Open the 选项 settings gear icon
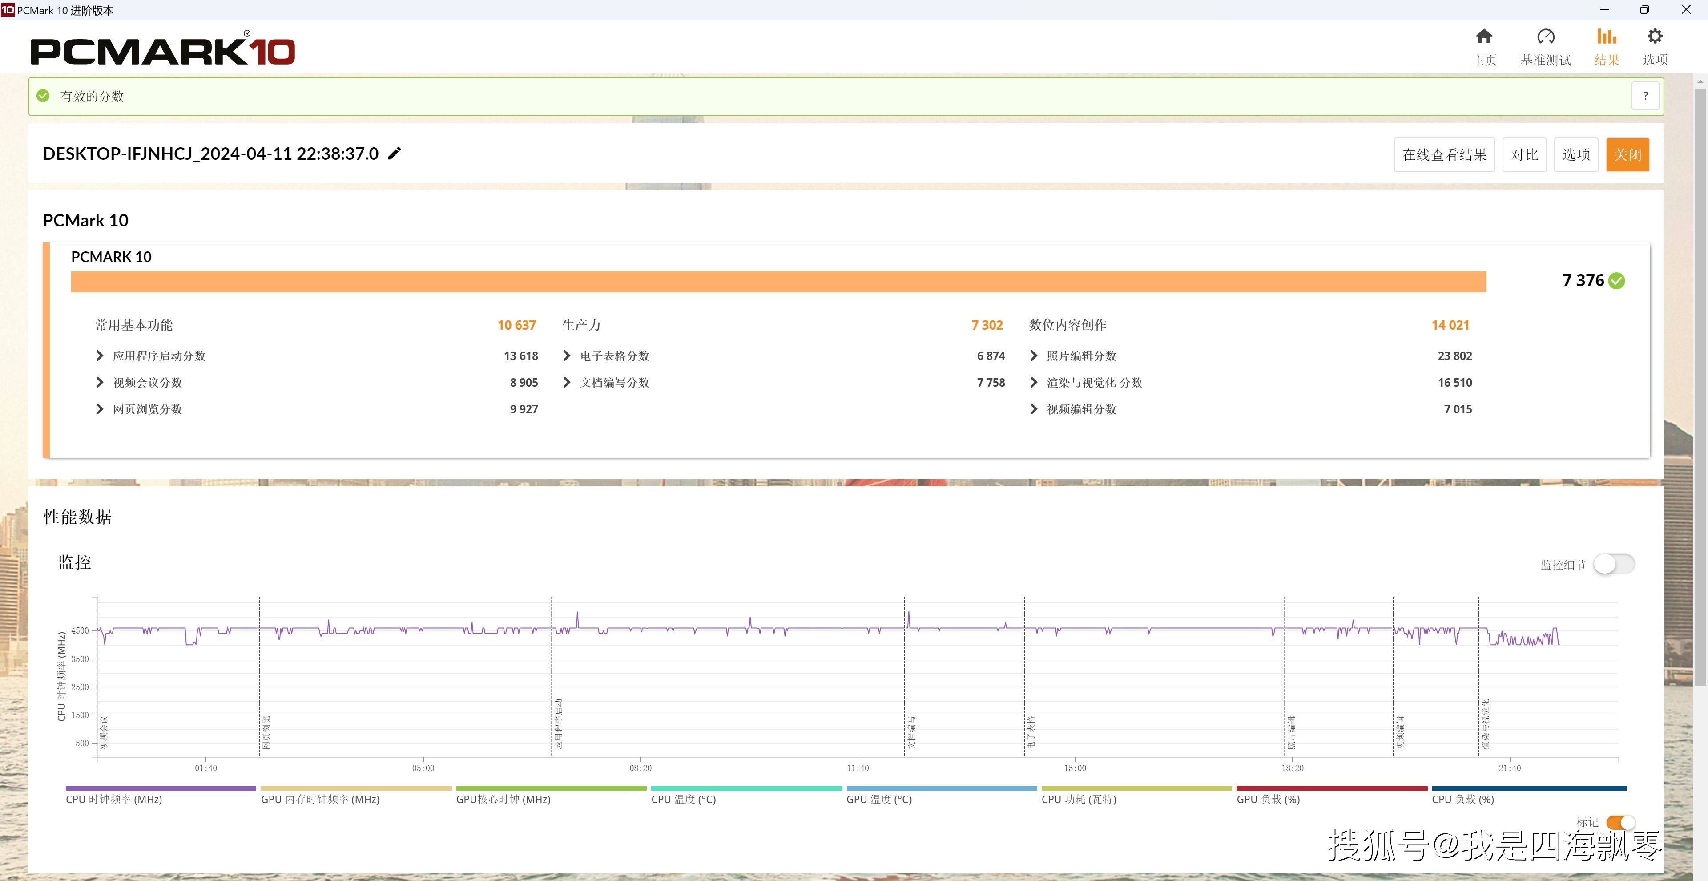Screen dimensions: 1708x881 coord(1655,36)
